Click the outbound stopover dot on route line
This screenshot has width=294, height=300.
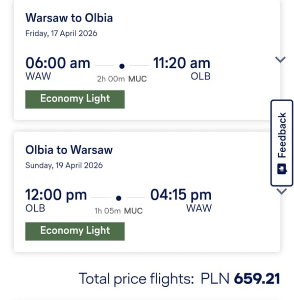tap(122, 66)
